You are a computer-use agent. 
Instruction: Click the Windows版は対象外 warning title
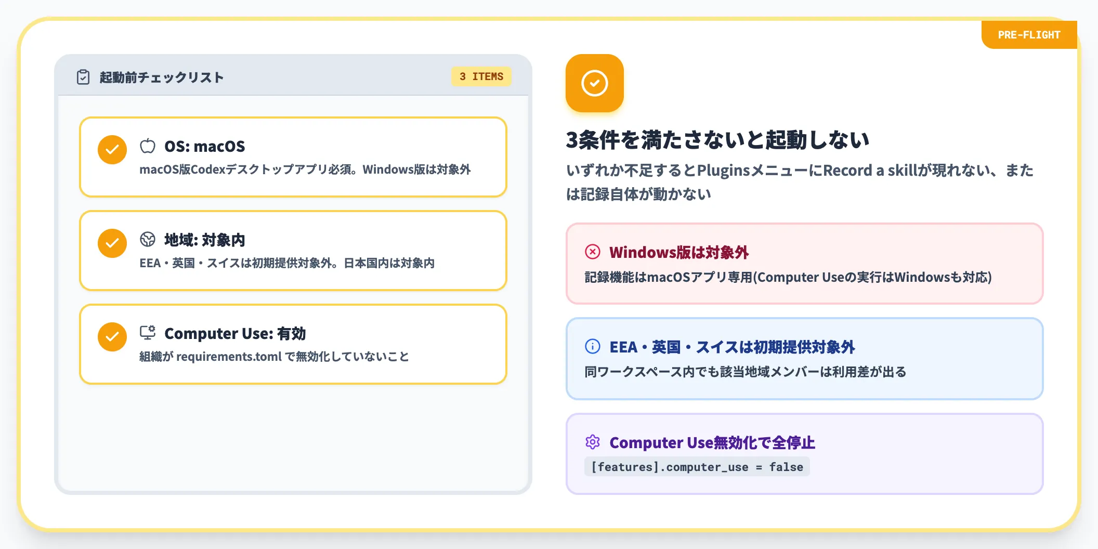[x=679, y=253]
